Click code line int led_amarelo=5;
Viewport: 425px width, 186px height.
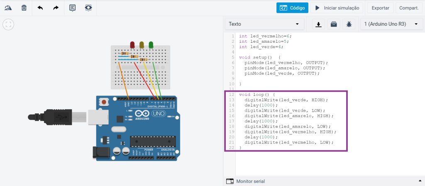coord(264,42)
